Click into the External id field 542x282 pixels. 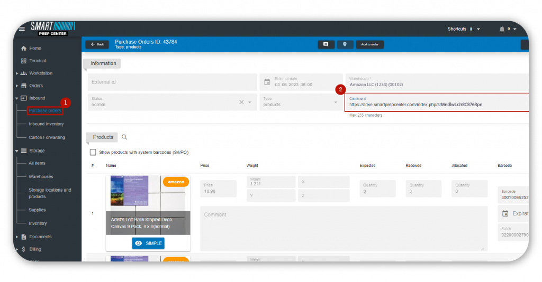[172, 82]
